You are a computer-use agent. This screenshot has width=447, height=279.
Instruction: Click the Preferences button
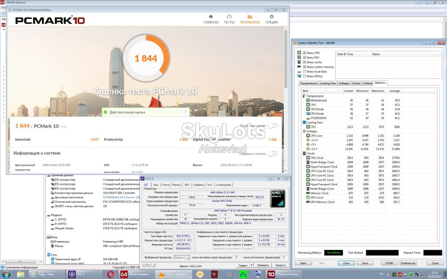pos(408,263)
